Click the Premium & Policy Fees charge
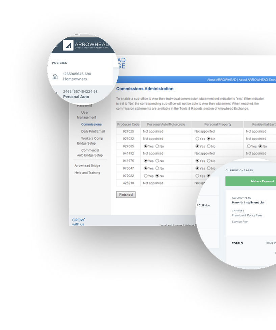Viewport: 276px width, 330px height. [247, 215]
